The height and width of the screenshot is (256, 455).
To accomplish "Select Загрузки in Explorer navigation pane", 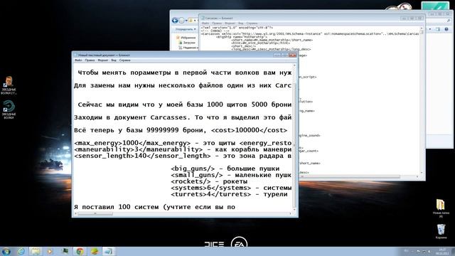I will 188,43.
